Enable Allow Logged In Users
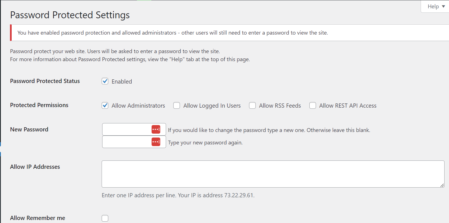The width and height of the screenshot is (449, 223). point(177,105)
